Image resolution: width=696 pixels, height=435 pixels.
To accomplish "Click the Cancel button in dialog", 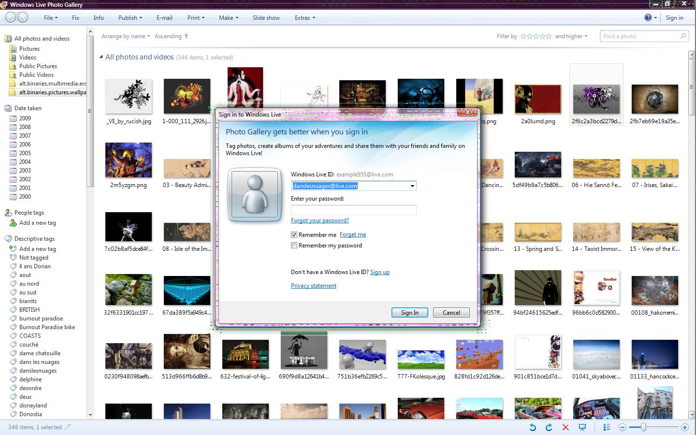I will pyautogui.click(x=451, y=313).
